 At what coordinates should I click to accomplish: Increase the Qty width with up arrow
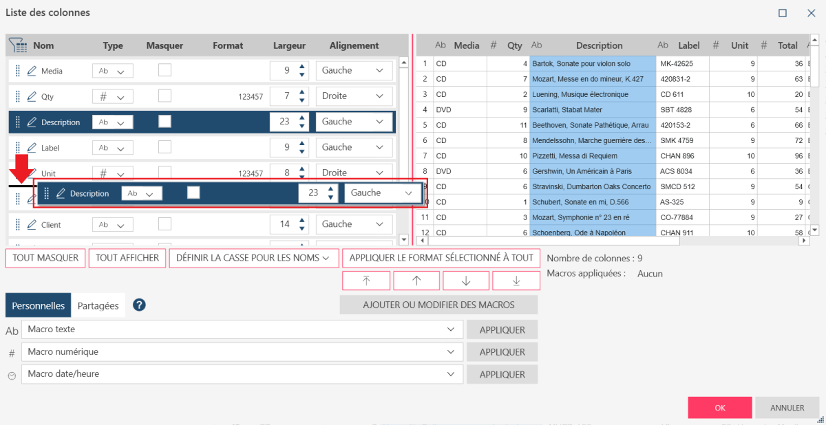point(301,92)
